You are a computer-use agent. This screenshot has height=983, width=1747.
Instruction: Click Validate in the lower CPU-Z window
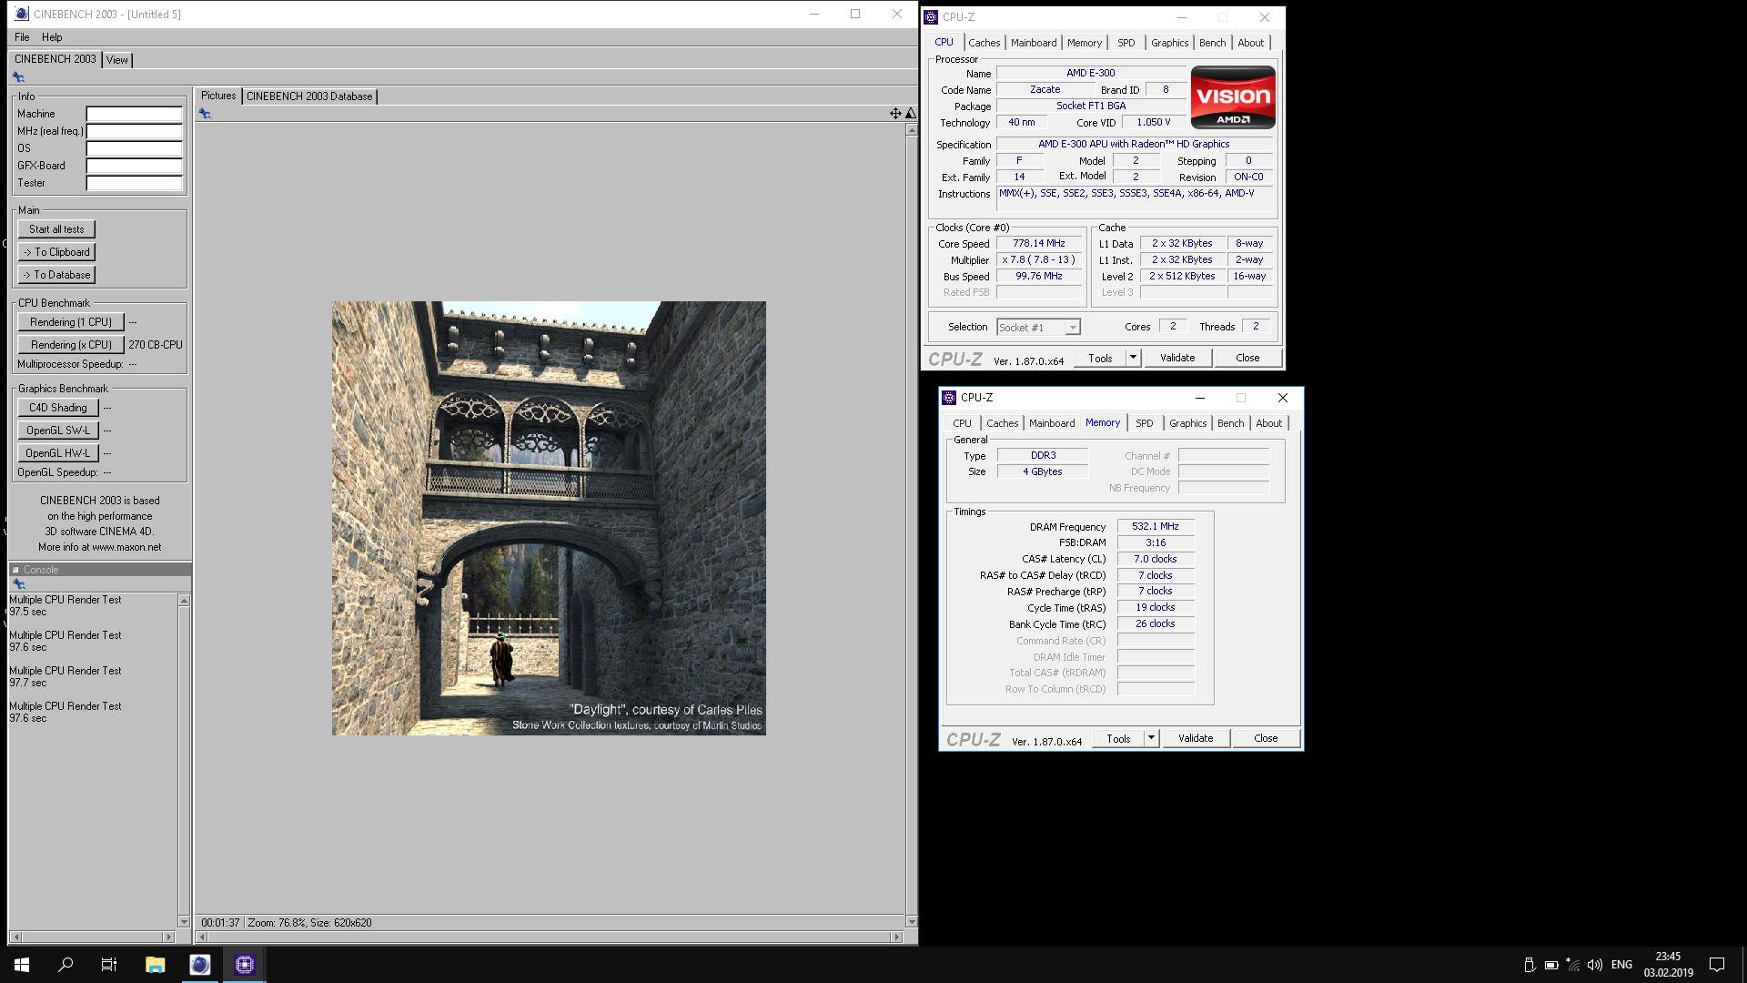click(x=1196, y=738)
